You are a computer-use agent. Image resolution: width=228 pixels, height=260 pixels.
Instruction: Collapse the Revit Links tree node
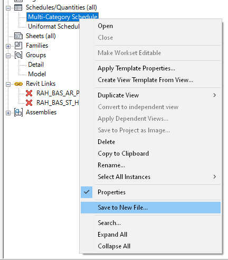click(8, 84)
